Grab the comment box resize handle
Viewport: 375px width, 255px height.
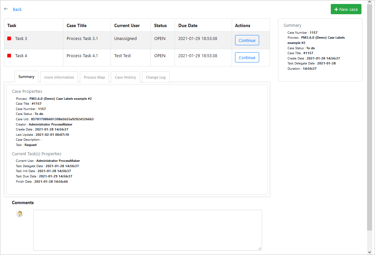coord(259,248)
